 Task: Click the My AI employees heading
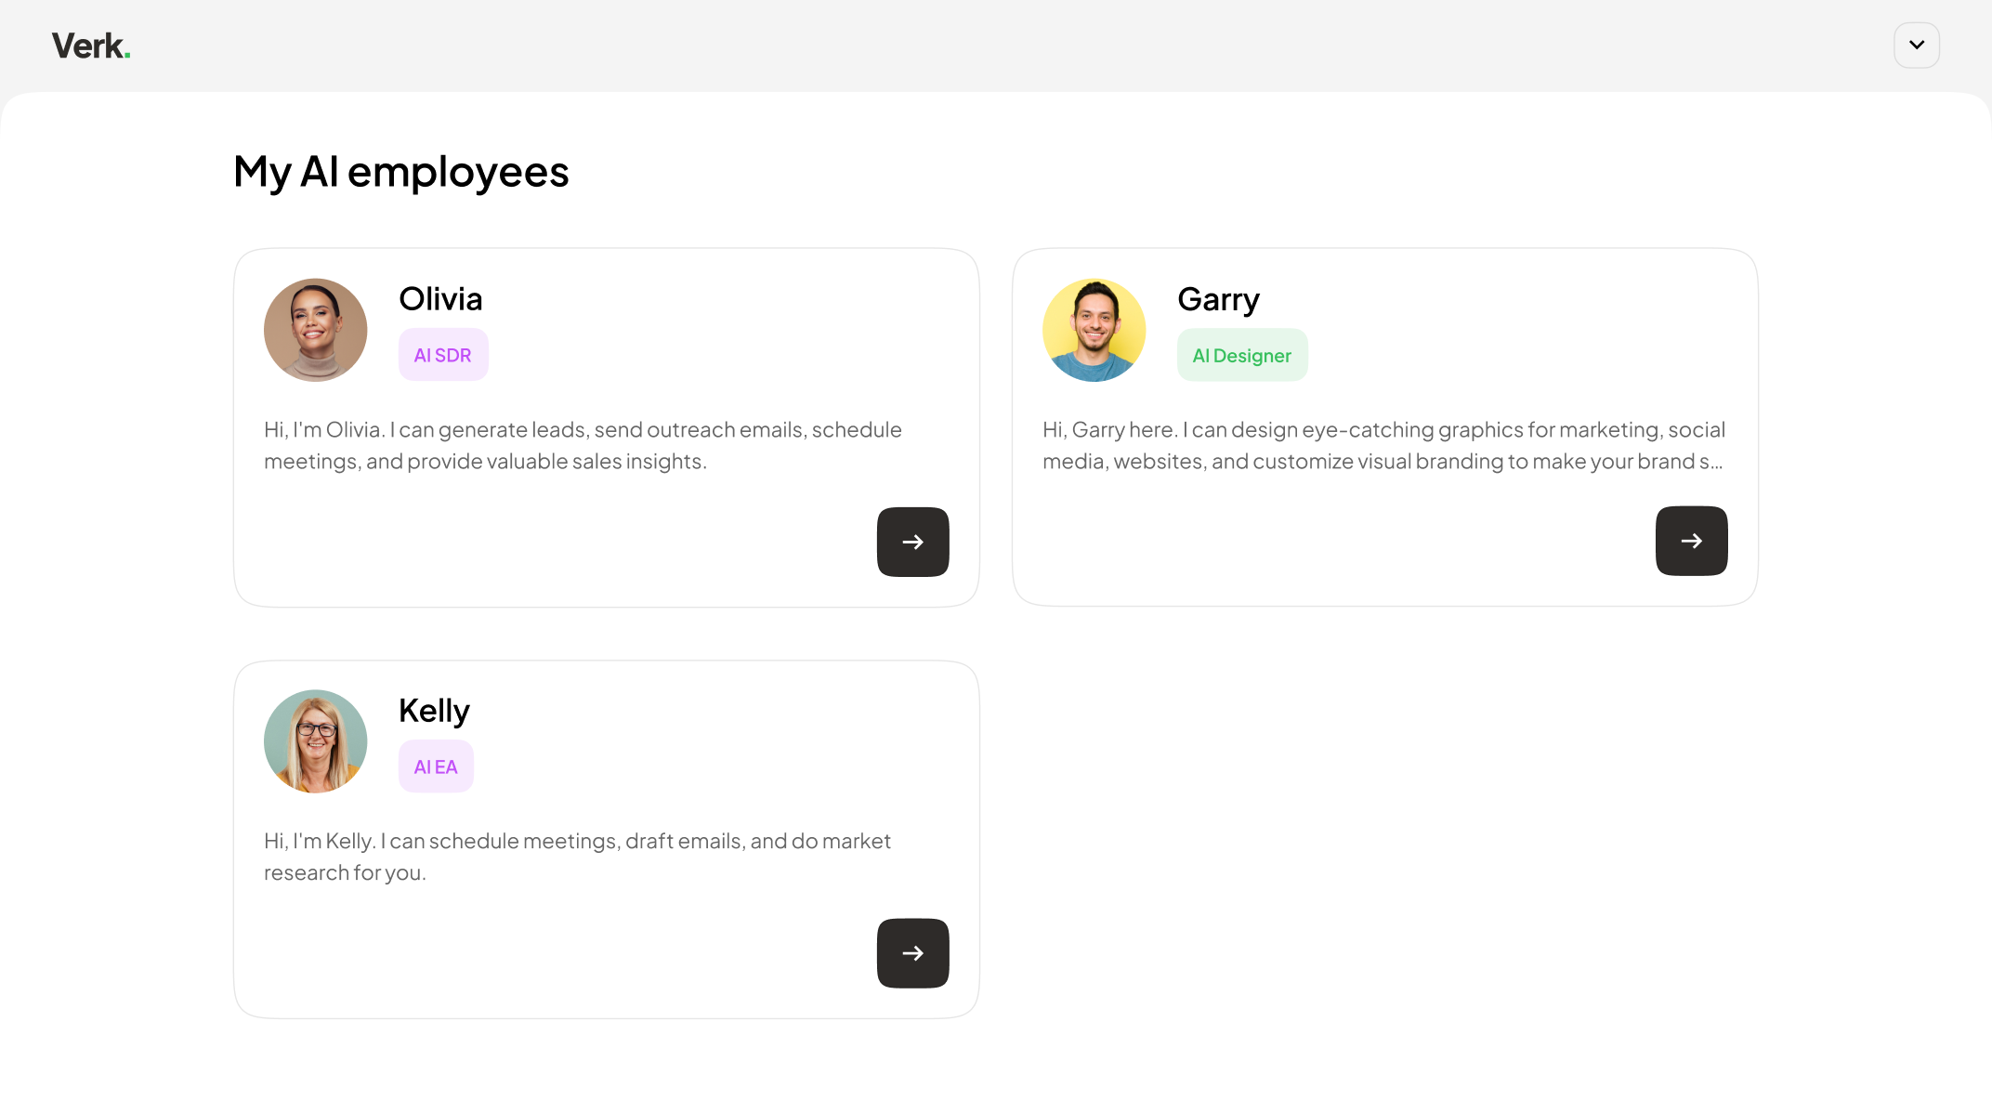click(401, 172)
